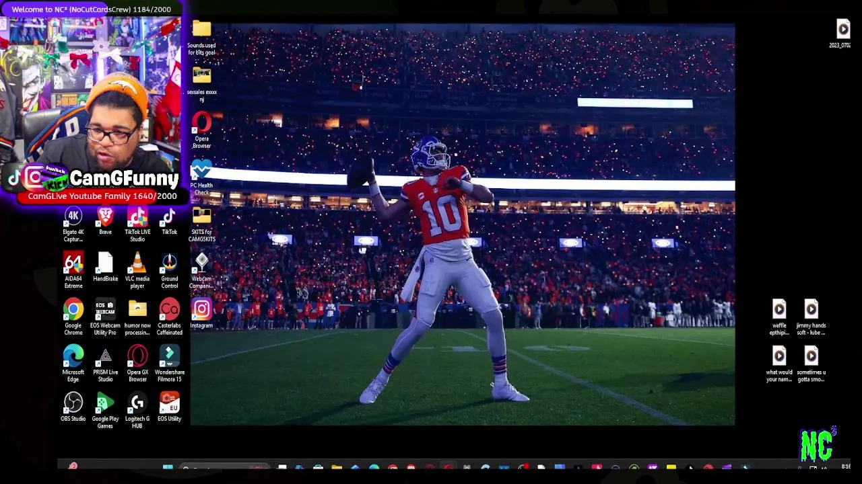Open the AIDA64 Extreme shortcut
This screenshot has width=862, height=484.
click(73, 272)
